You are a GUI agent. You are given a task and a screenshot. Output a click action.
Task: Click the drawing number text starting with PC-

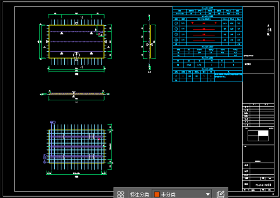click(x=263, y=185)
